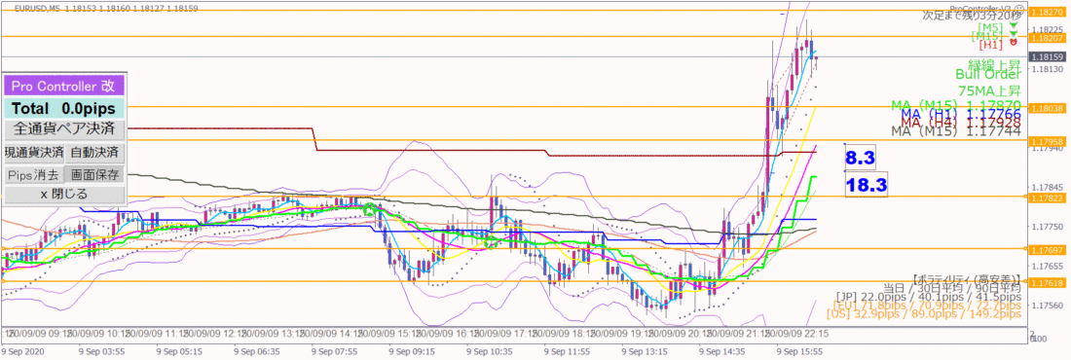Click the M5 green down-arrow indicator
The image size is (1071, 360).
[x=1013, y=24]
